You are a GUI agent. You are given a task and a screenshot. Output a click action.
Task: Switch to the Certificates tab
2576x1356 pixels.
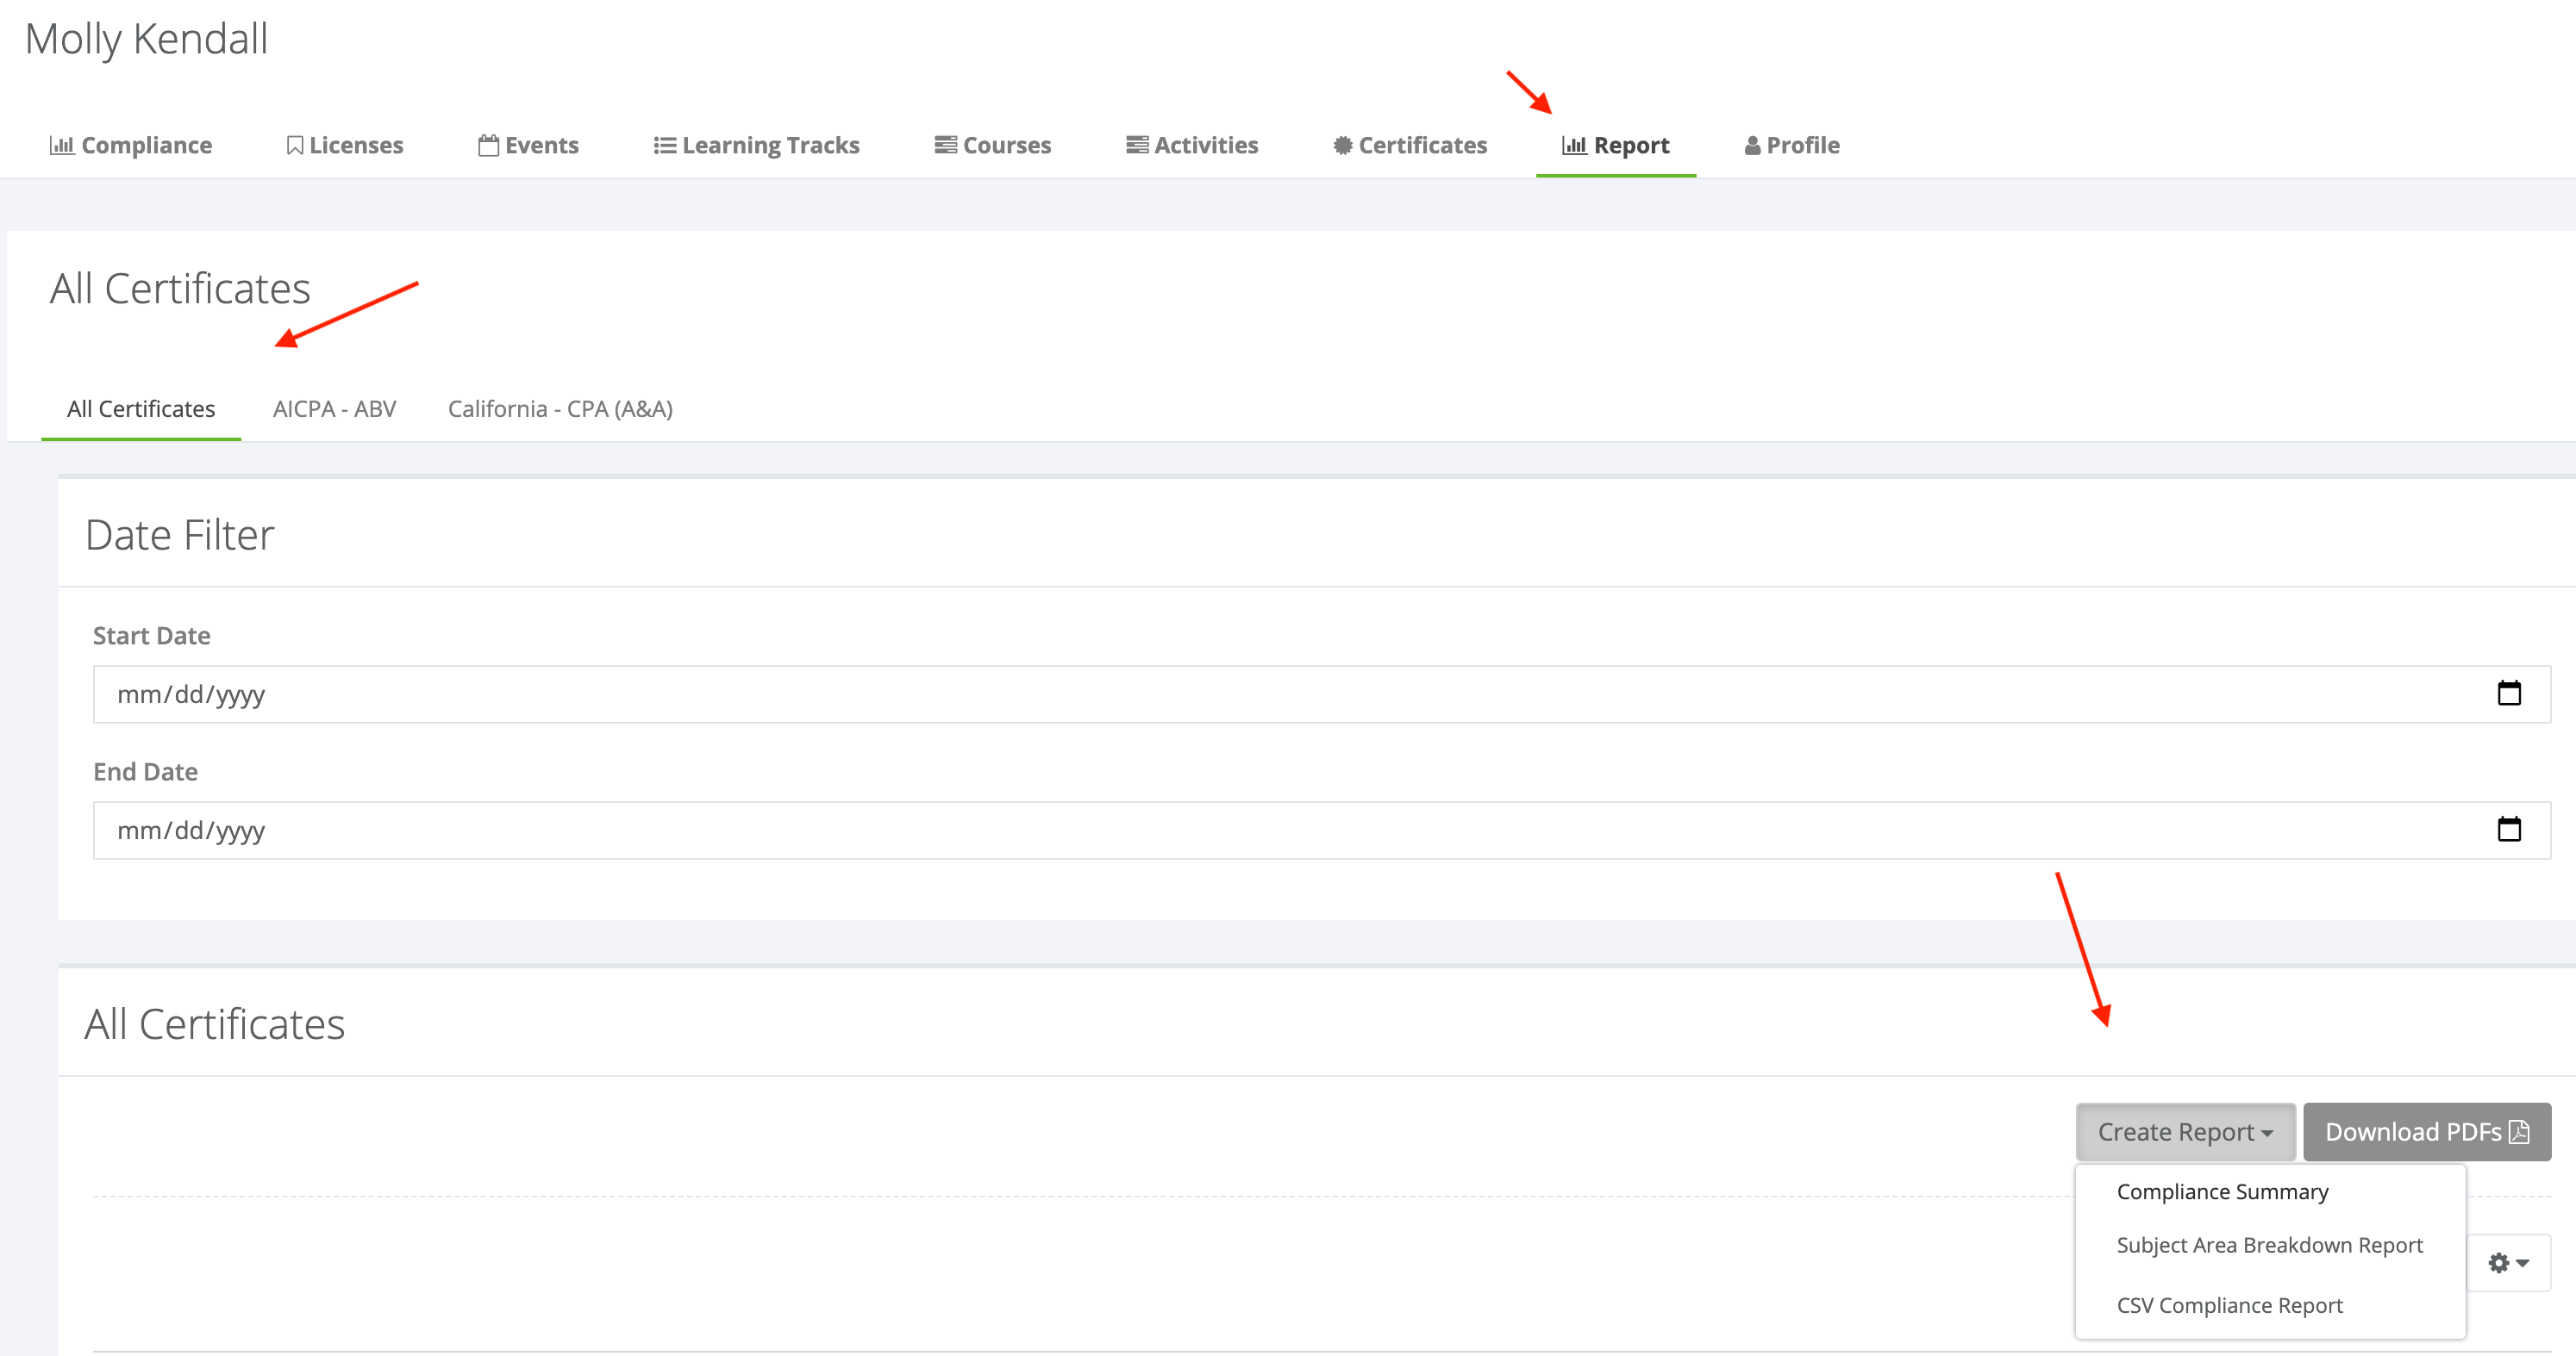point(1410,145)
